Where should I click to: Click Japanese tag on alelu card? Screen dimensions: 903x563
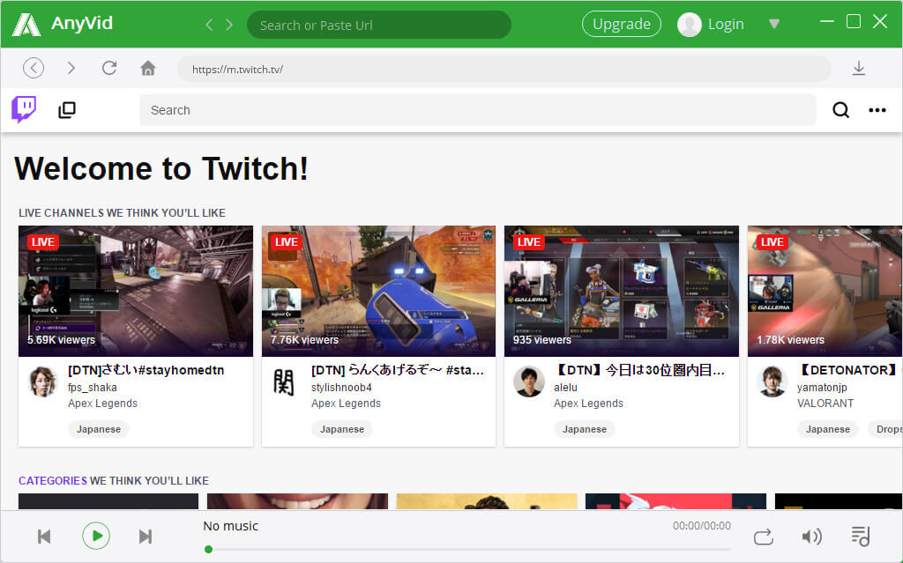coord(585,429)
